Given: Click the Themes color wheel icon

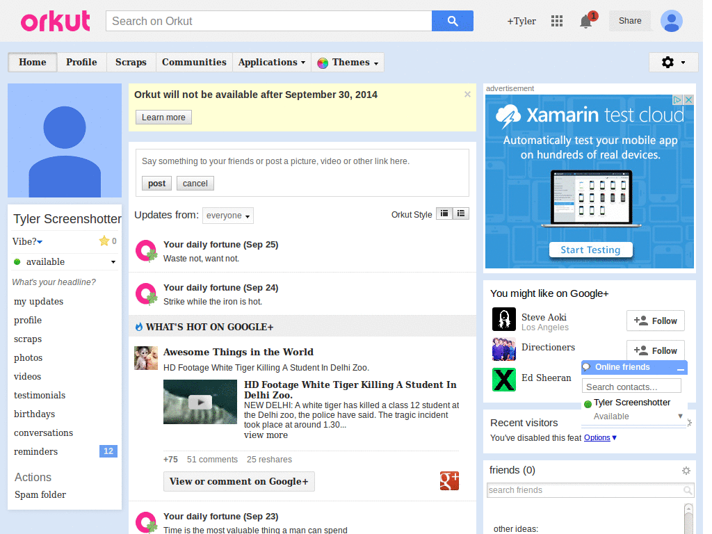Looking at the screenshot, I should tap(323, 63).
